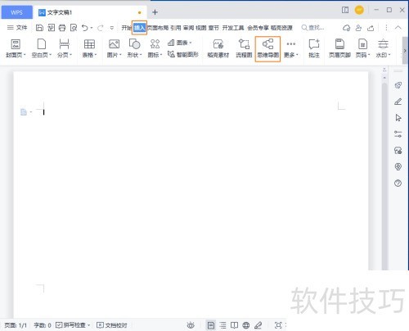Click the 智能图形 (Smart Graphics) button
Screen dimensions: 409x331
pos(182,54)
